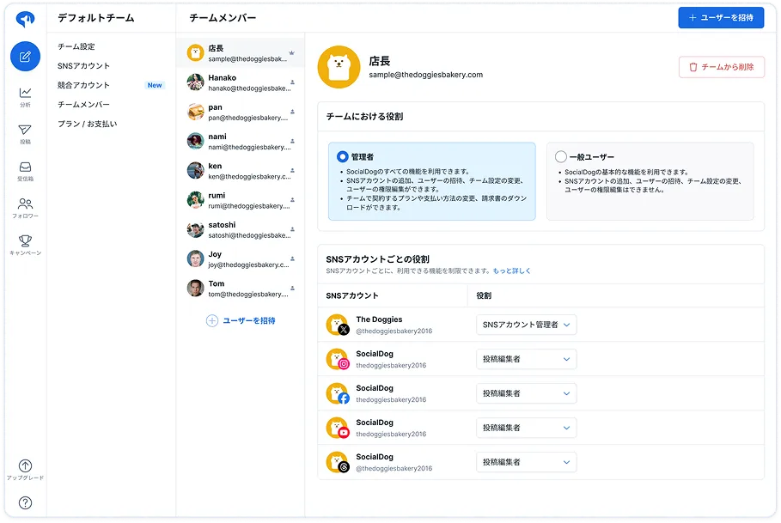The height and width of the screenshot is (523, 781).
Task: Click the blue ユーザーを招待 button
Action: [720, 18]
